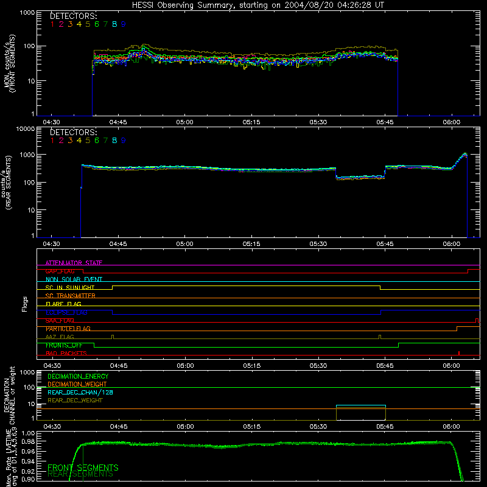Click the HESSI Observing Summary title text
The height and width of the screenshot is (487, 487).
click(258, 5)
